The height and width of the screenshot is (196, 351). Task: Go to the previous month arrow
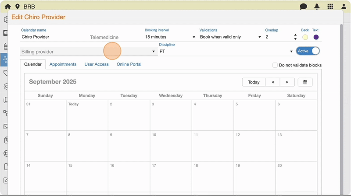(x=272, y=82)
